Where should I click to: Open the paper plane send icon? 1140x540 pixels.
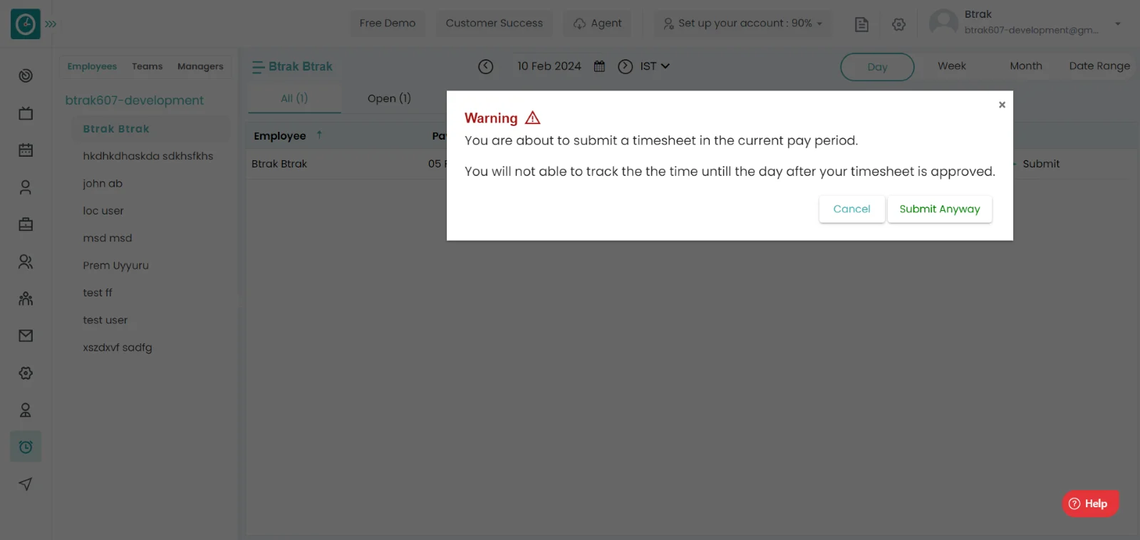[26, 484]
